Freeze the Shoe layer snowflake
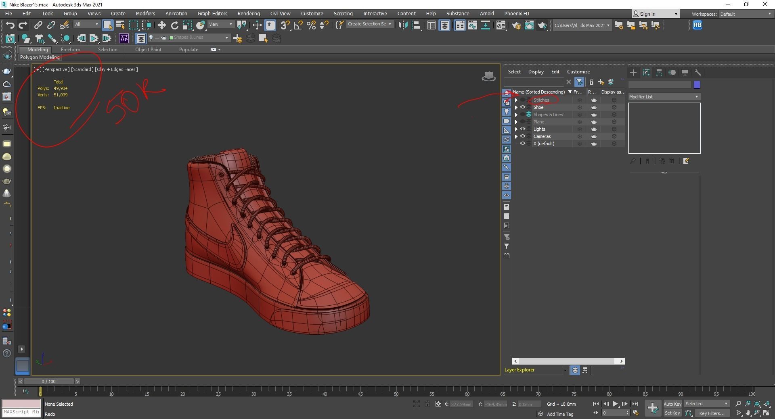775x419 pixels. pos(580,107)
